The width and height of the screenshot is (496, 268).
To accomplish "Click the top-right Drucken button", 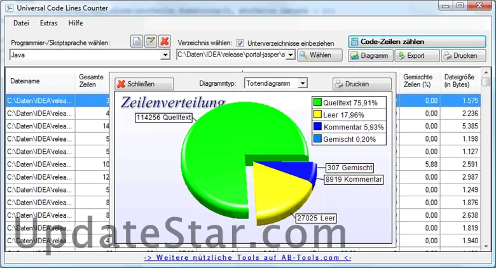I will point(464,56).
